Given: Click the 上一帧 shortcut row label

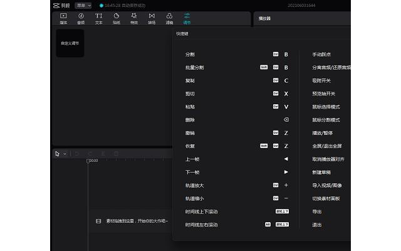Looking at the screenshot, I should click(192, 159).
